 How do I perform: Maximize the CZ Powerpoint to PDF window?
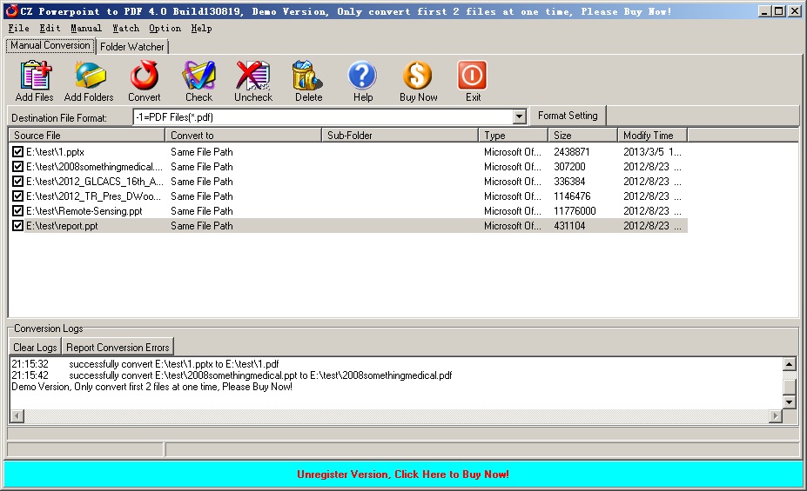pyautogui.click(x=778, y=10)
